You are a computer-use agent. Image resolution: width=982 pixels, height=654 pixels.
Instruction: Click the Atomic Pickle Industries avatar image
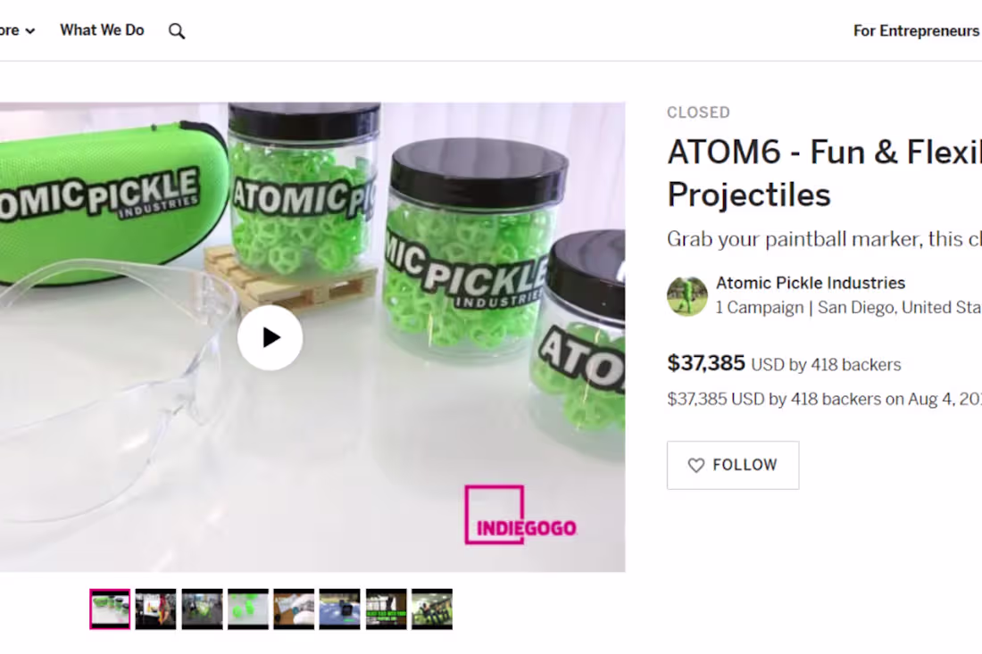pyautogui.click(x=687, y=295)
